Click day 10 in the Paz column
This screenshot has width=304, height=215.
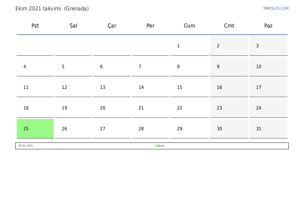(x=268, y=67)
